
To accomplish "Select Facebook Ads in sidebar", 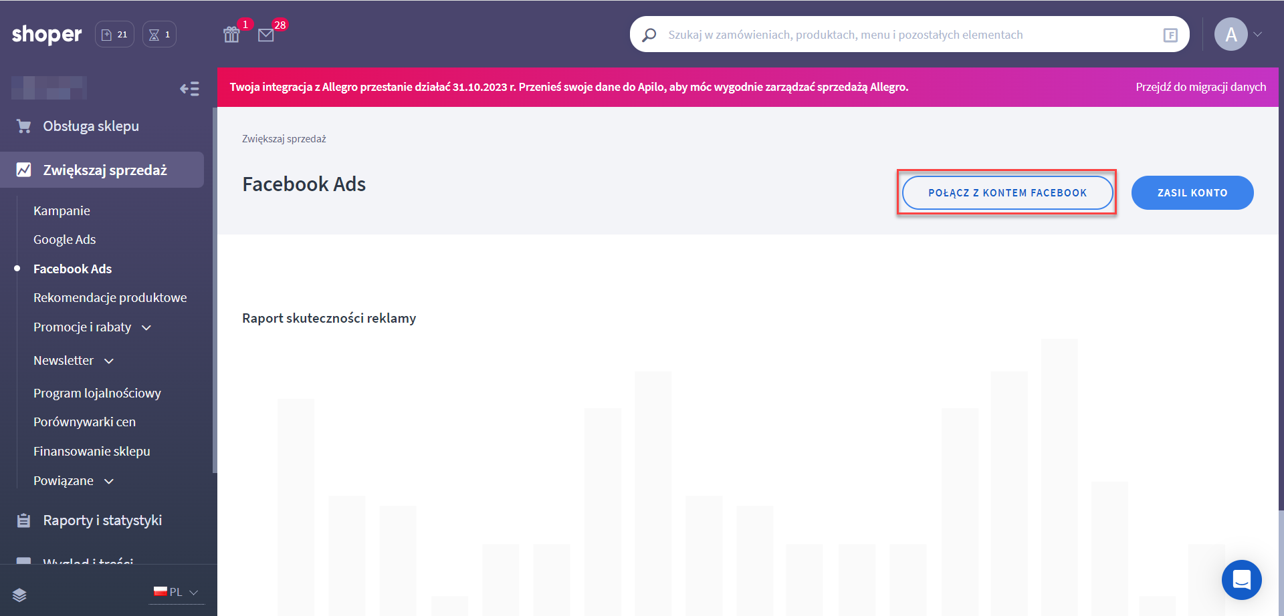I will click(73, 269).
